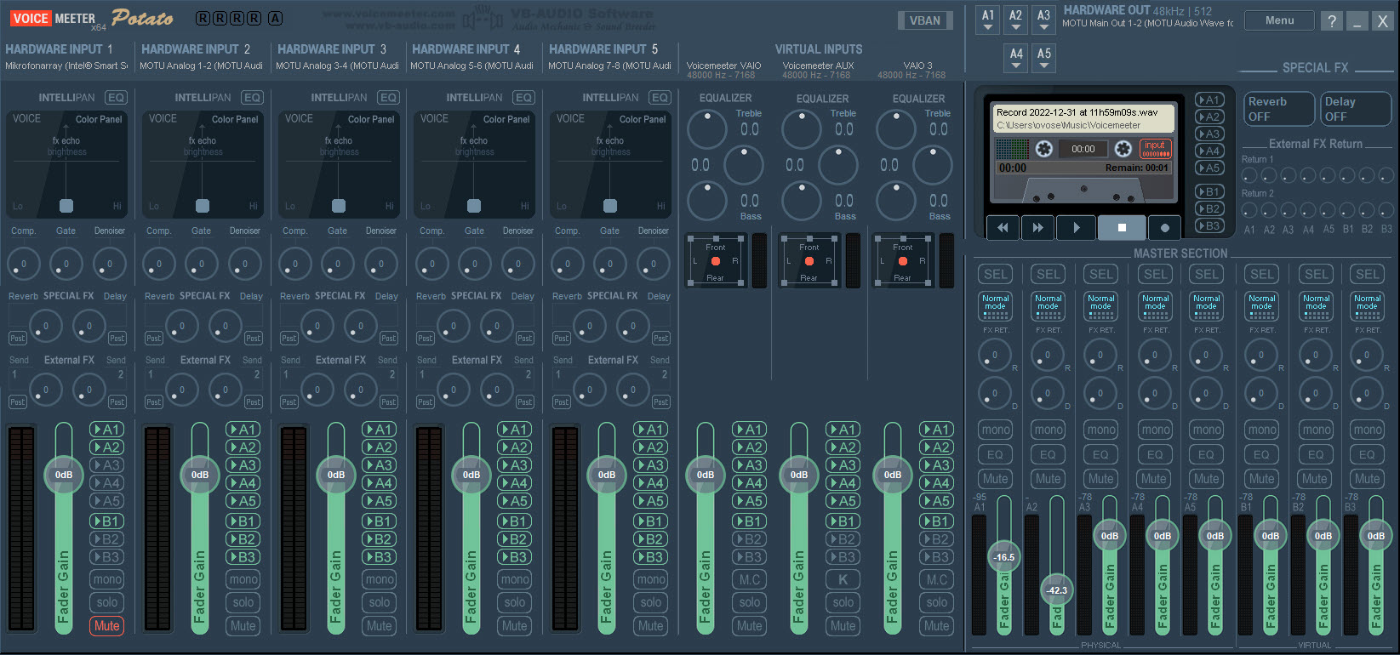Start recording with the cassette Record button

tap(1164, 227)
